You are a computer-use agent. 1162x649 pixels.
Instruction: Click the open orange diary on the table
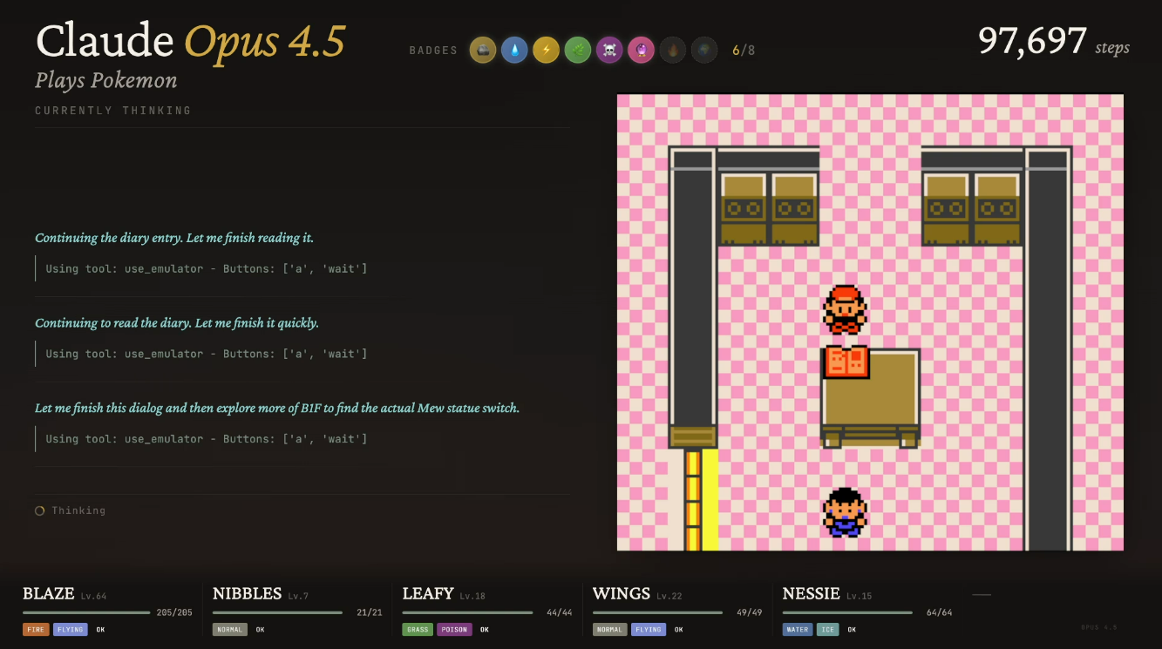point(846,362)
